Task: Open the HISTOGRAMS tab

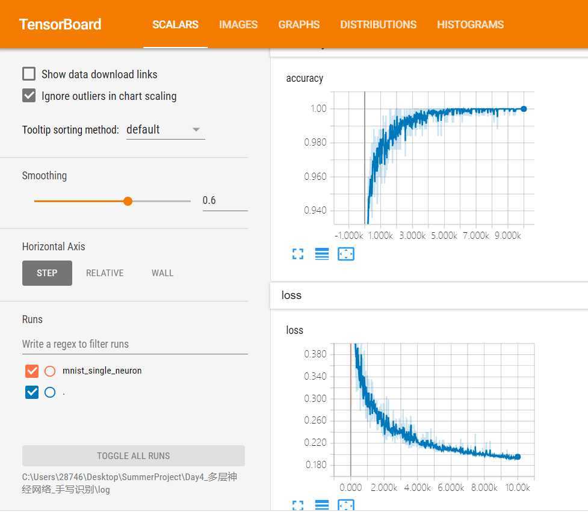Action: click(x=470, y=25)
